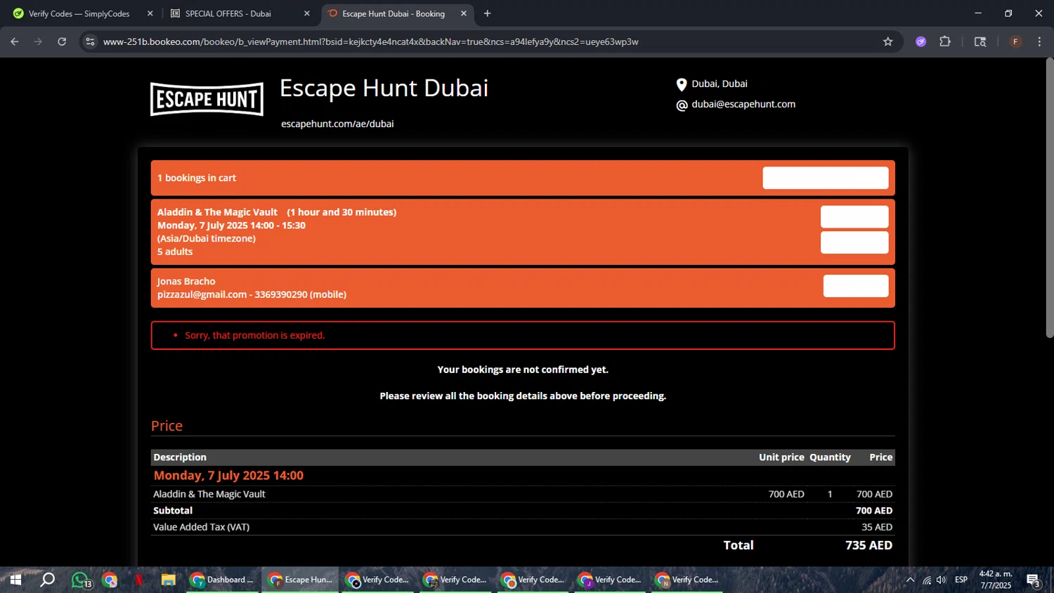Open escapehunt.com/ae/dubai link
Image resolution: width=1054 pixels, height=593 pixels.
pyautogui.click(x=337, y=124)
